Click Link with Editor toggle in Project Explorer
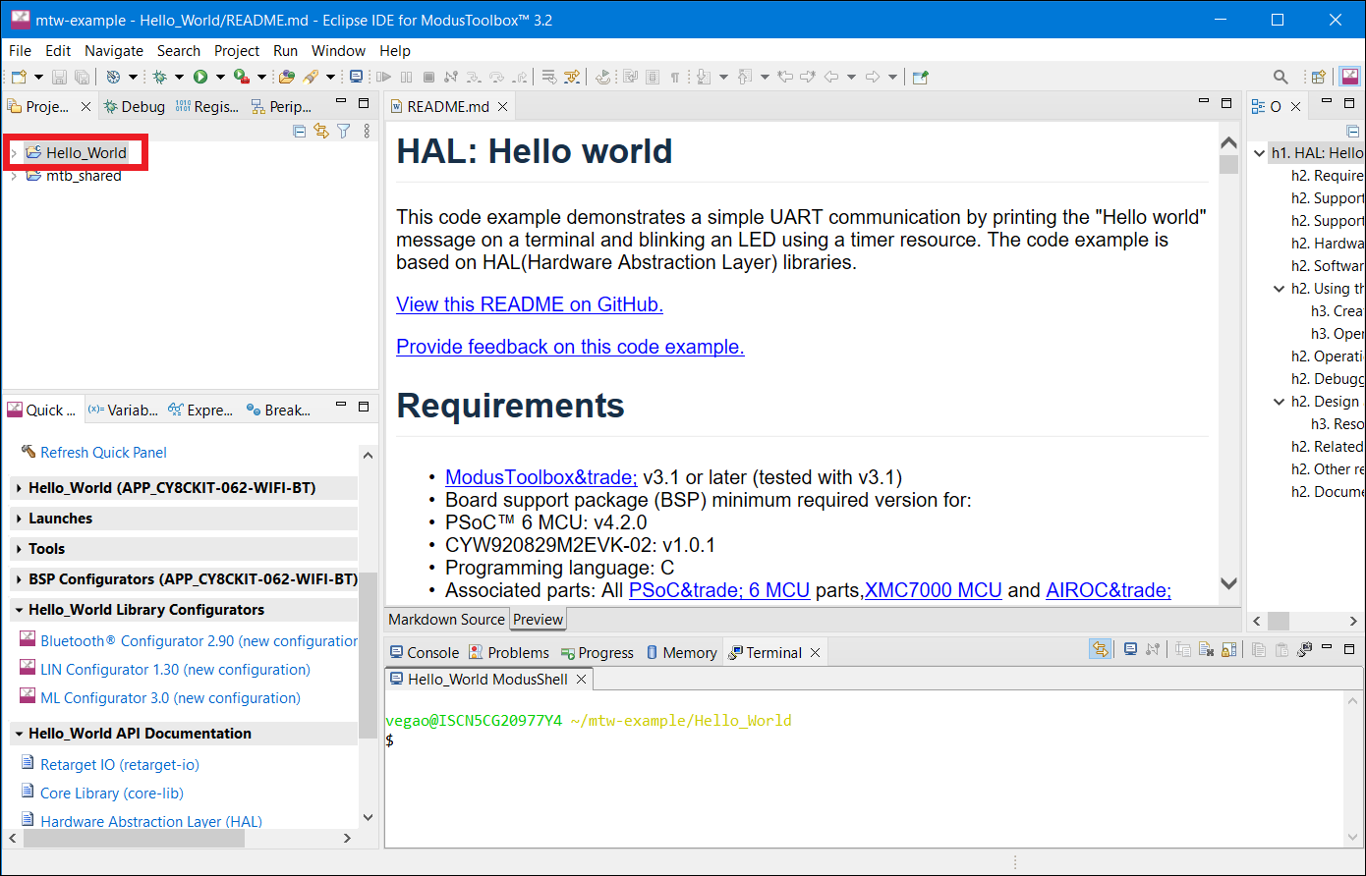 [320, 131]
